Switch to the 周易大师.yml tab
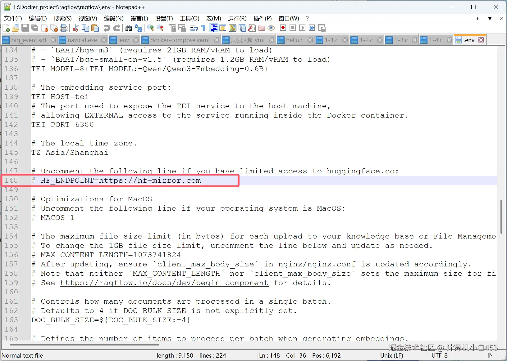507x361 pixels. (248, 40)
